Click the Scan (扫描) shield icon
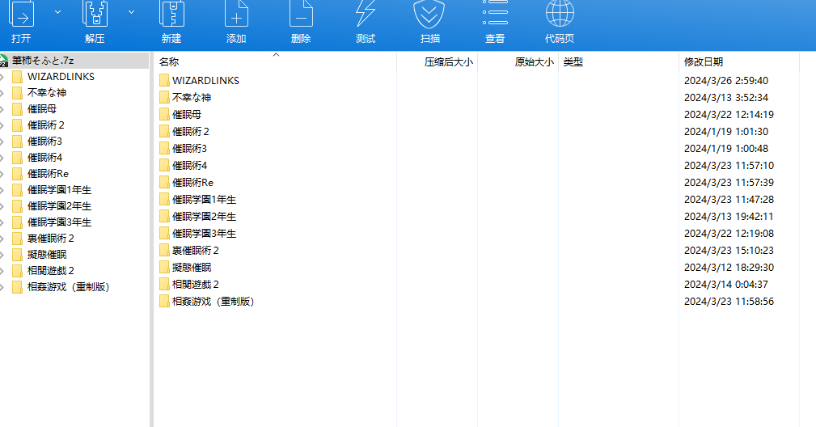 [x=430, y=15]
